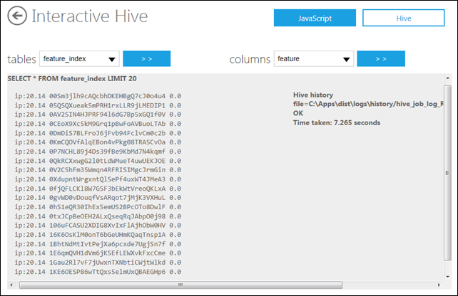This screenshot has height=296, width=458.
Task: Select row 16K6OsKlM0onT6bGeUHmKQaqTnsp1A
Action: [98, 235]
